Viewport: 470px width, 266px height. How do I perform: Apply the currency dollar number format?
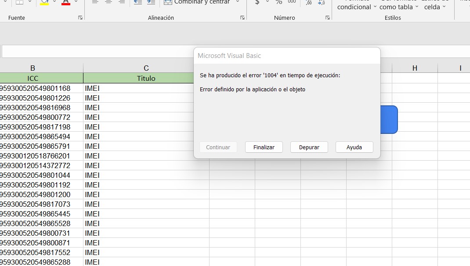pos(257,2)
